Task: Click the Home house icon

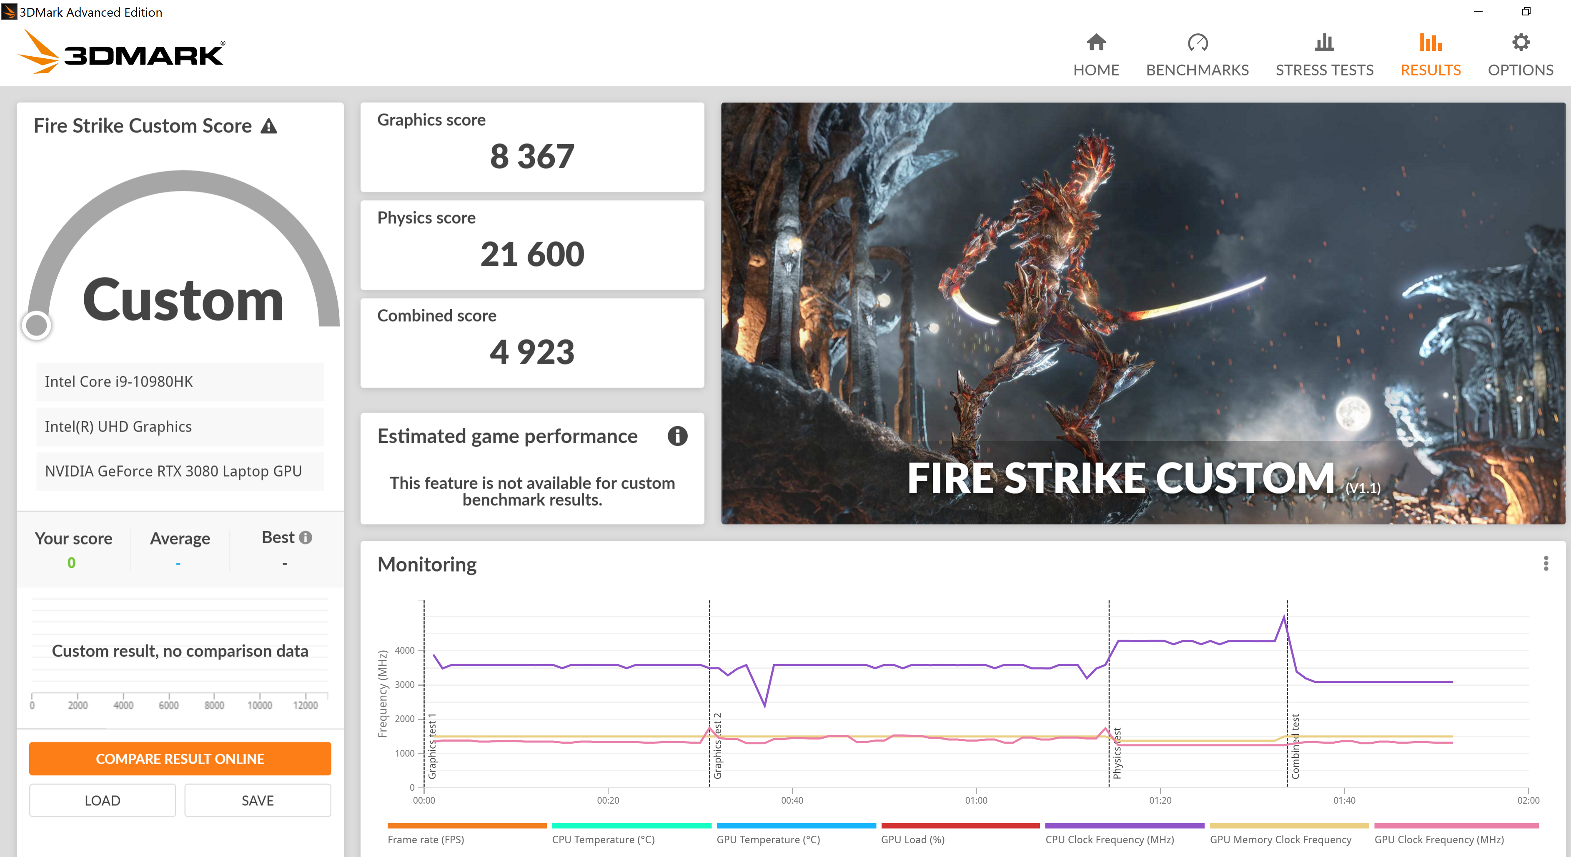Action: pos(1096,42)
